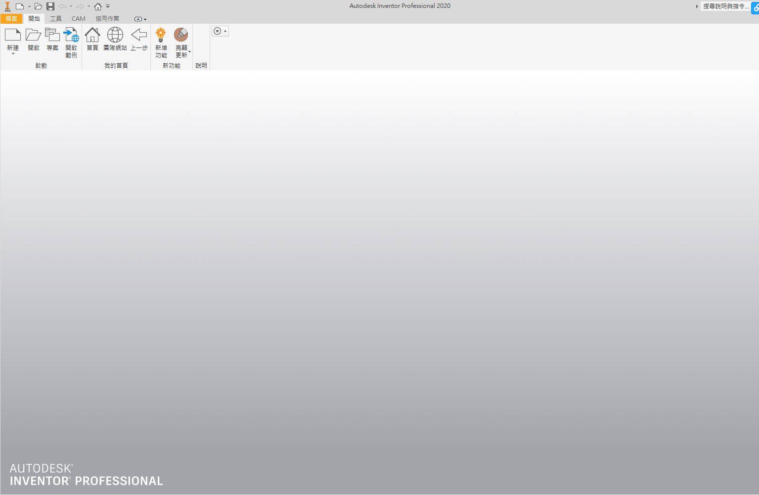Switch to the 工具 ribbon tab
The image size is (759, 495).
(56, 19)
